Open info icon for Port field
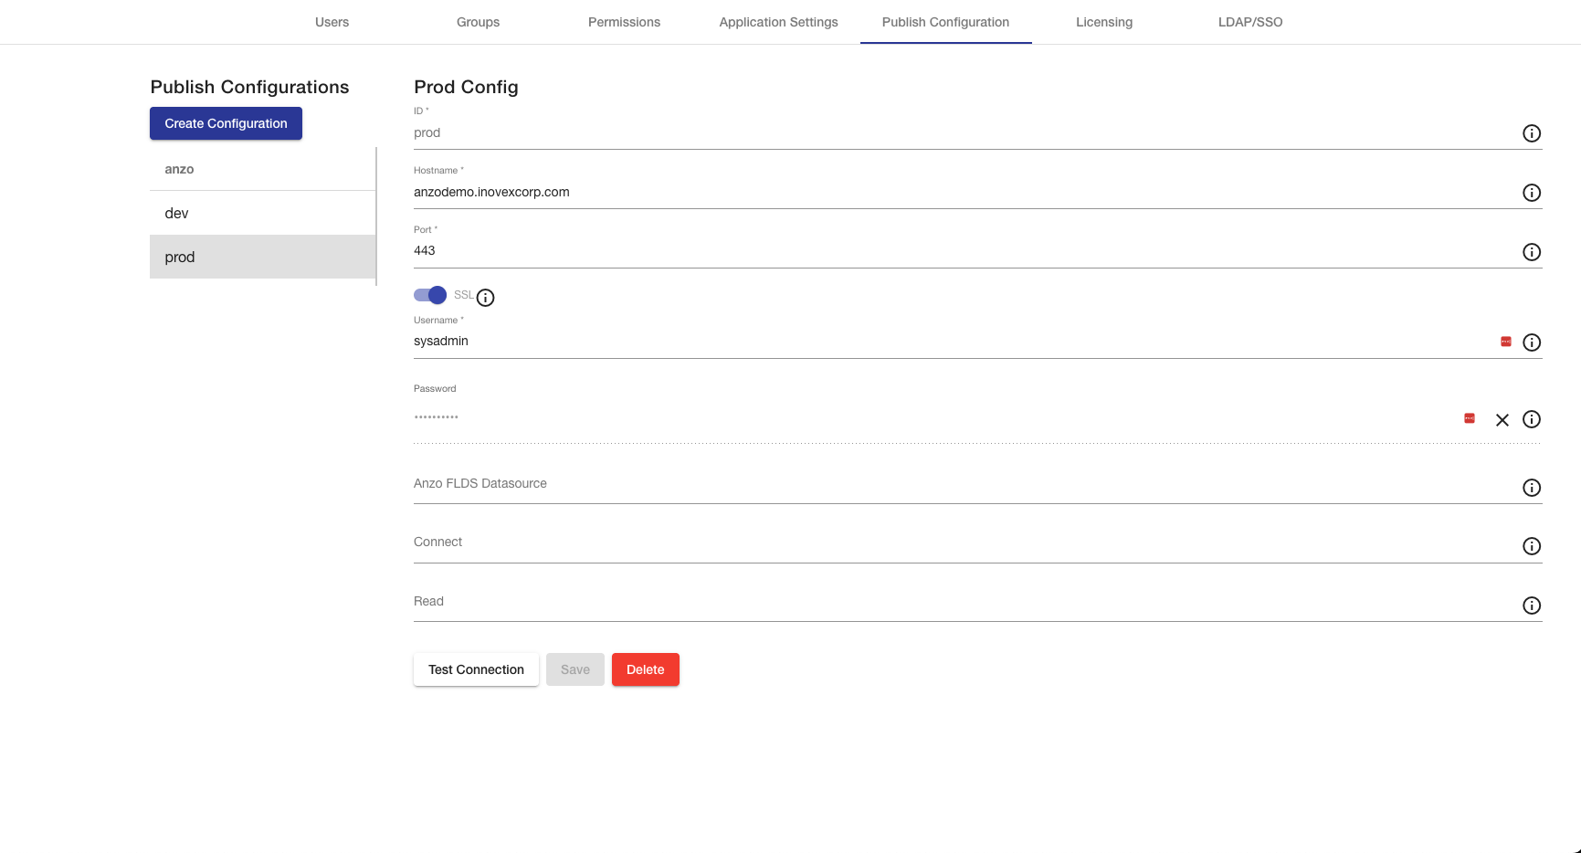The height and width of the screenshot is (853, 1581). [1532, 252]
